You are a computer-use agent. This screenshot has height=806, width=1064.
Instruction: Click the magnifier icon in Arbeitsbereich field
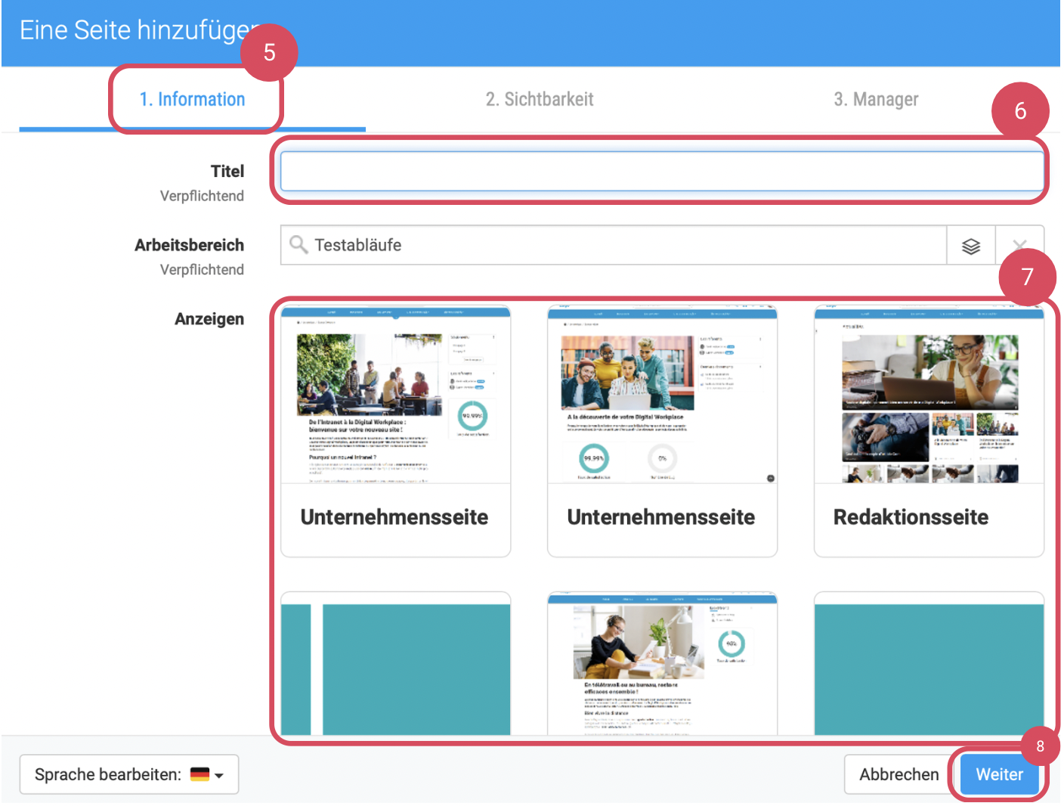point(298,245)
